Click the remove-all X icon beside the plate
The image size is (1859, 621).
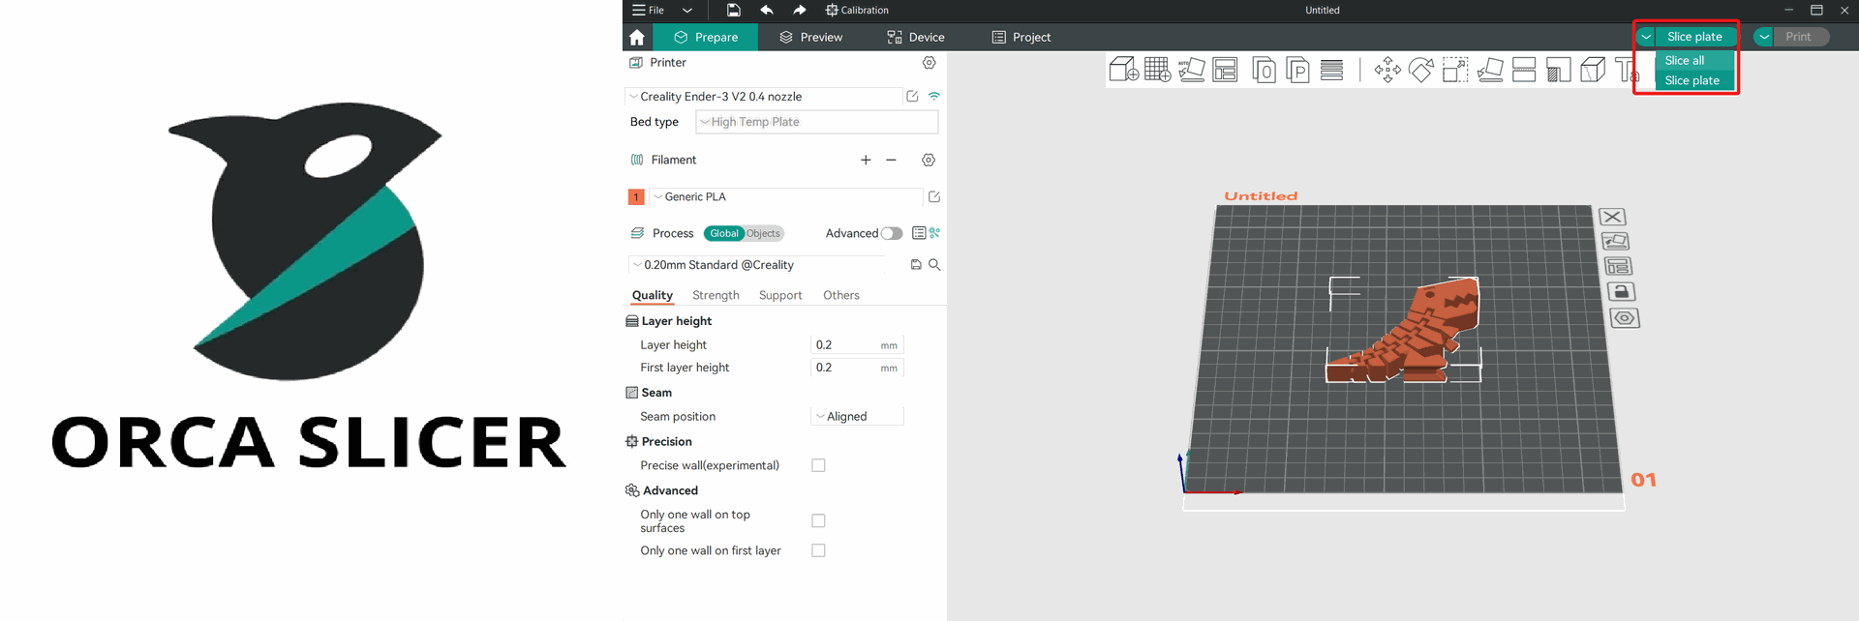tap(1612, 217)
